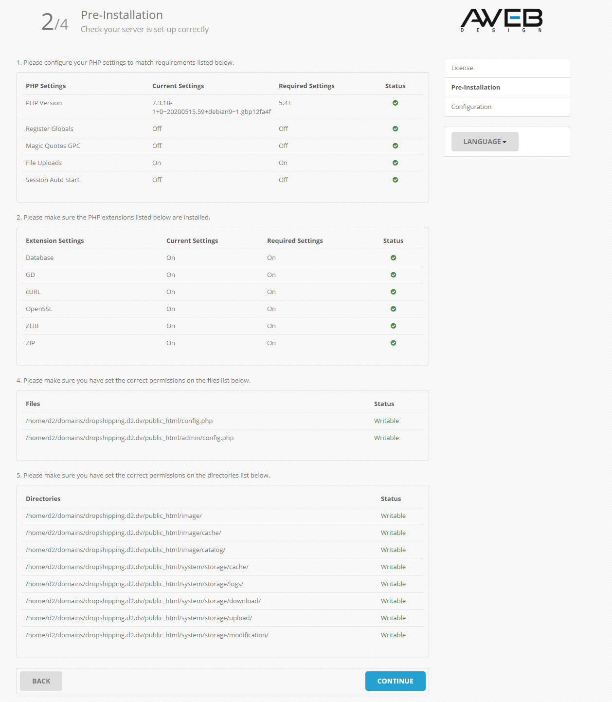Click the Register Globals green check icon
Viewport: 612px width, 702px height.
(x=395, y=129)
